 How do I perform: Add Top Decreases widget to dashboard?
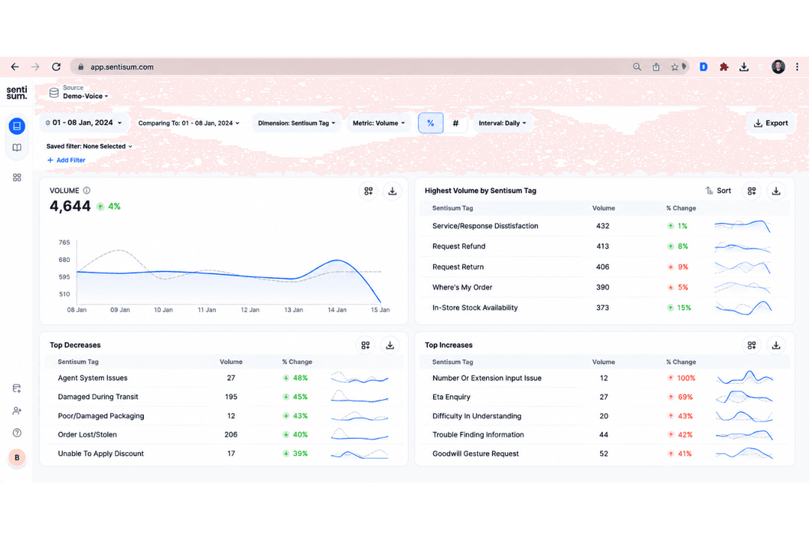pos(366,345)
